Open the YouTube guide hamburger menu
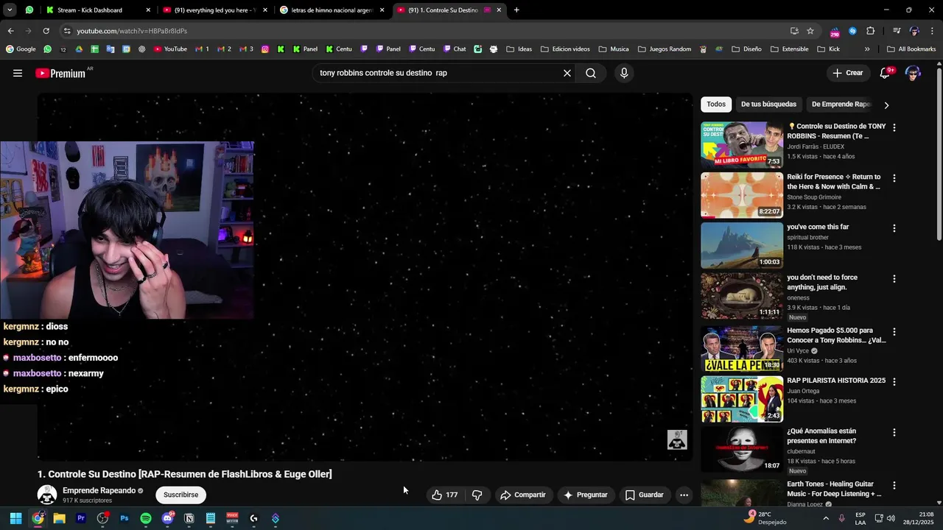 [18, 73]
